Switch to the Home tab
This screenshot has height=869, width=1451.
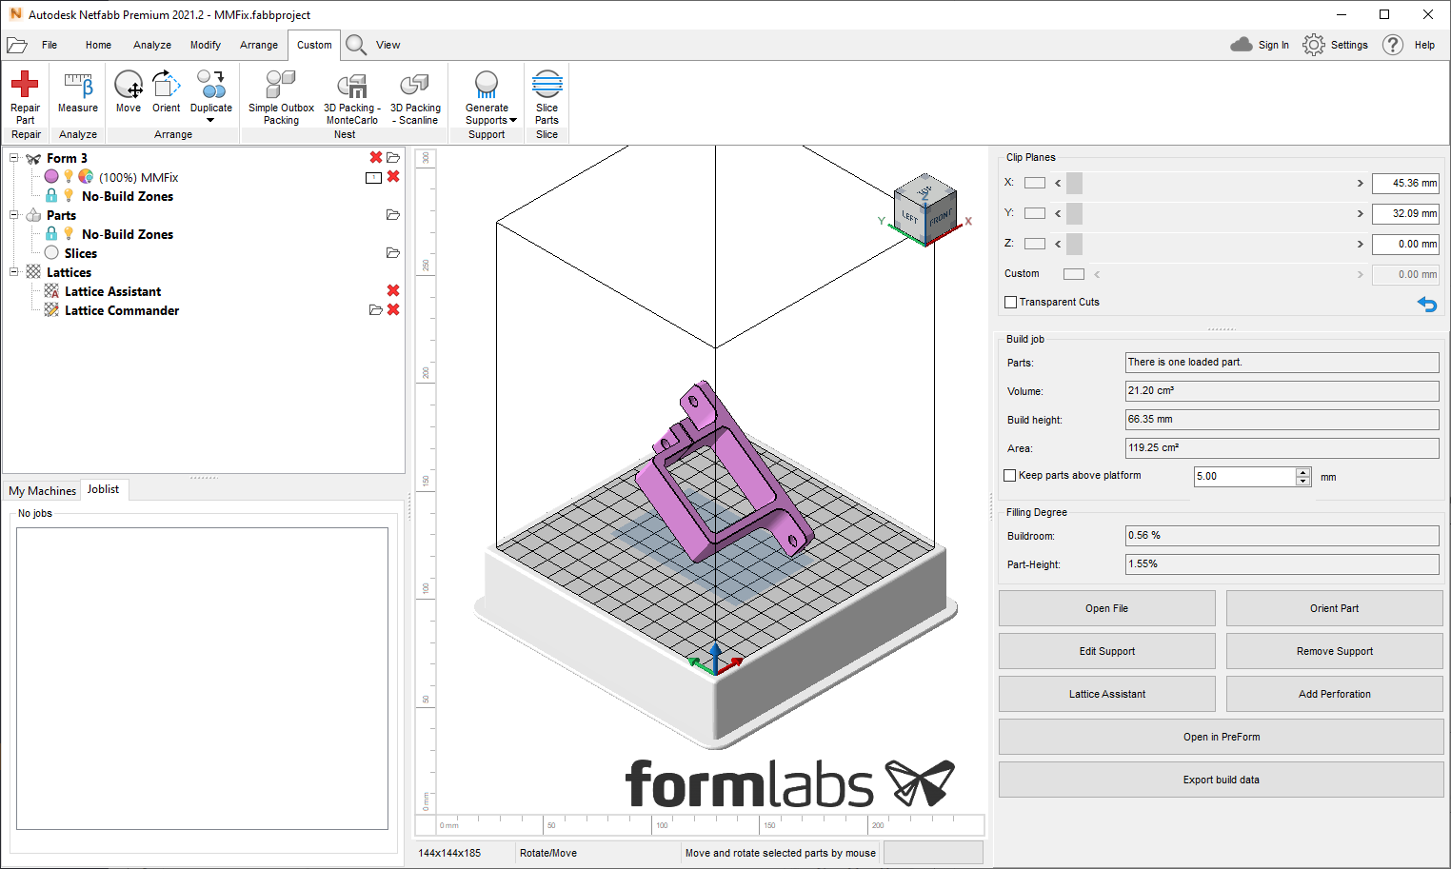coord(98,45)
